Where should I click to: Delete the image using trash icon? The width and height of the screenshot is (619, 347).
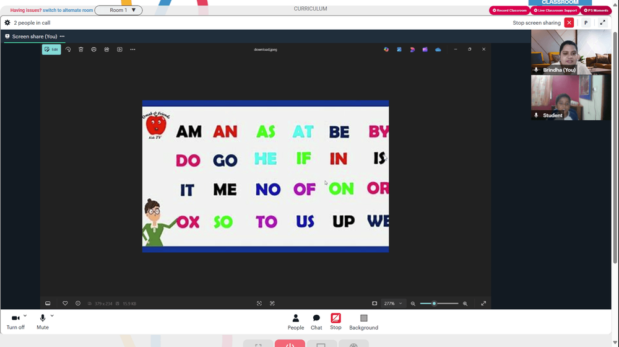coord(81,50)
